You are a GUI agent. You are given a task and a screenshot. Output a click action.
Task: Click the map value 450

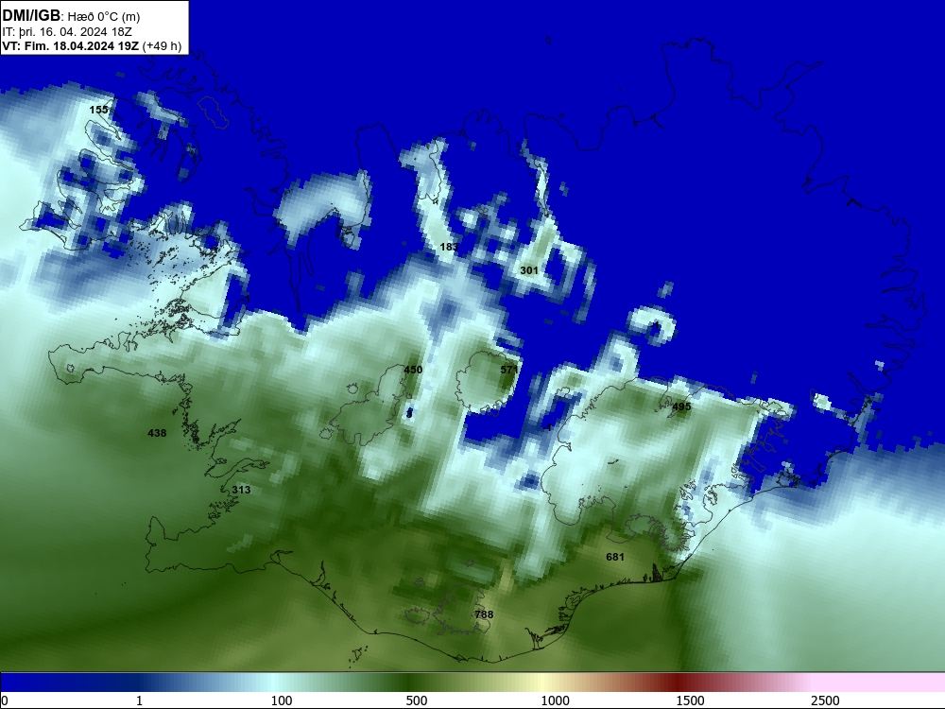pos(413,370)
